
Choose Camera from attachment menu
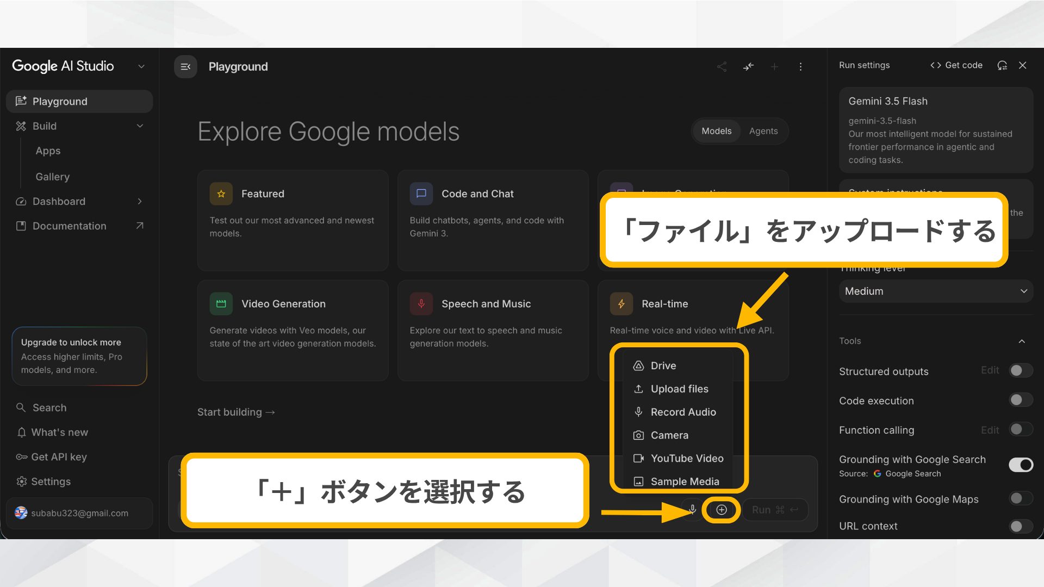[x=678, y=435]
